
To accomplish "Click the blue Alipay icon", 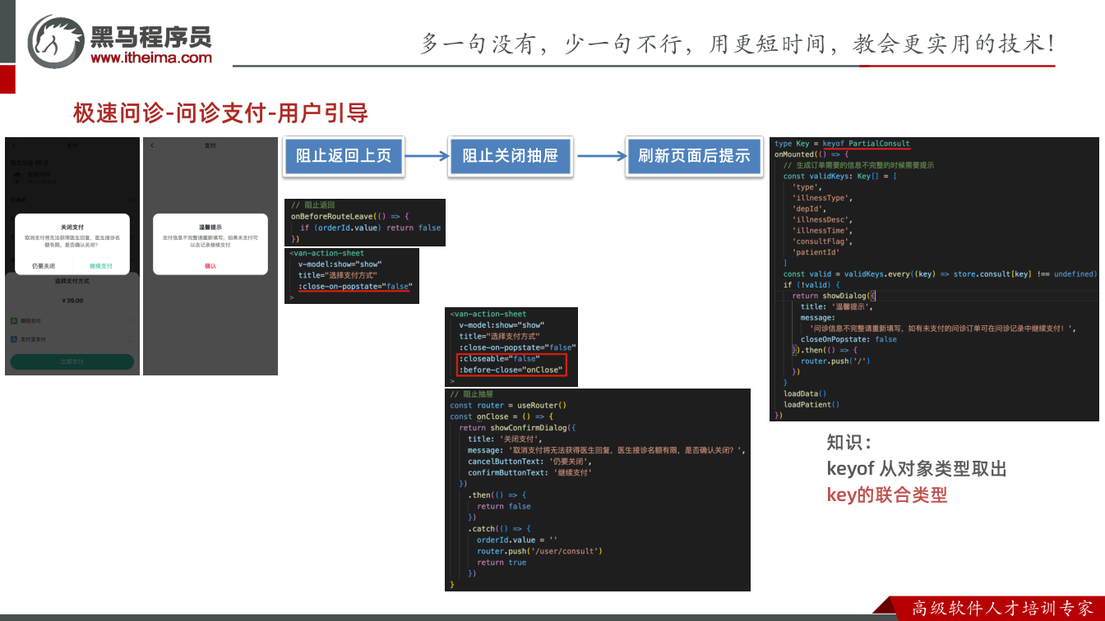I will pos(14,339).
